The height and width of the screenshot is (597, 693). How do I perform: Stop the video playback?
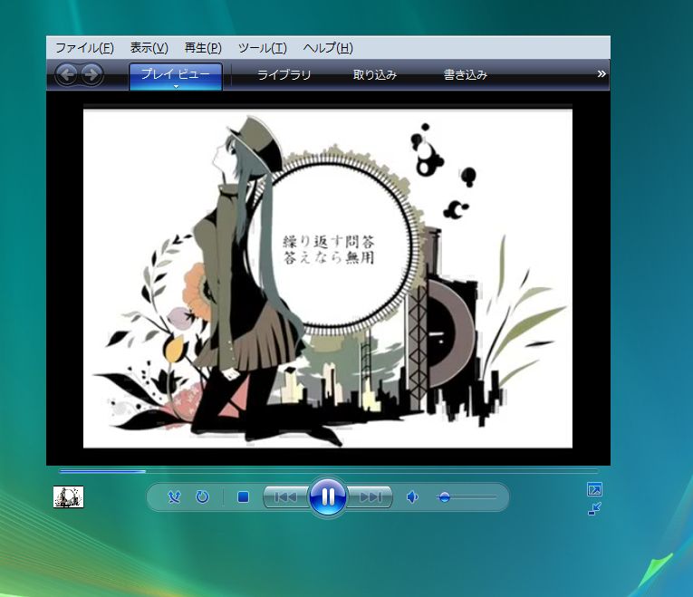coord(243,497)
